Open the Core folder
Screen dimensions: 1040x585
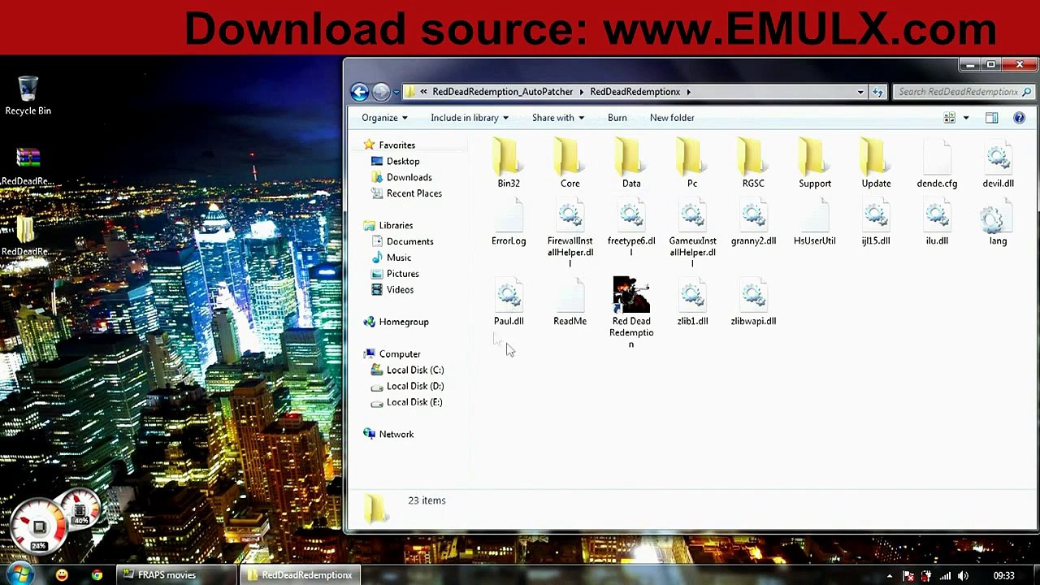(570, 162)
